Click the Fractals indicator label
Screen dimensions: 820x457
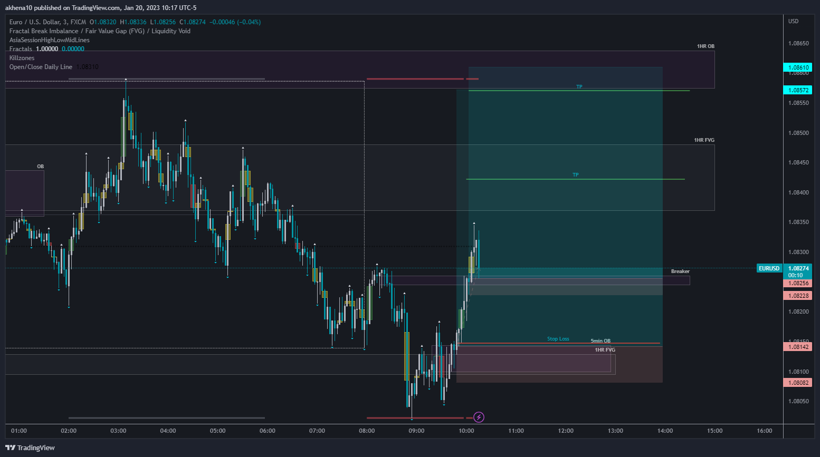21,49
